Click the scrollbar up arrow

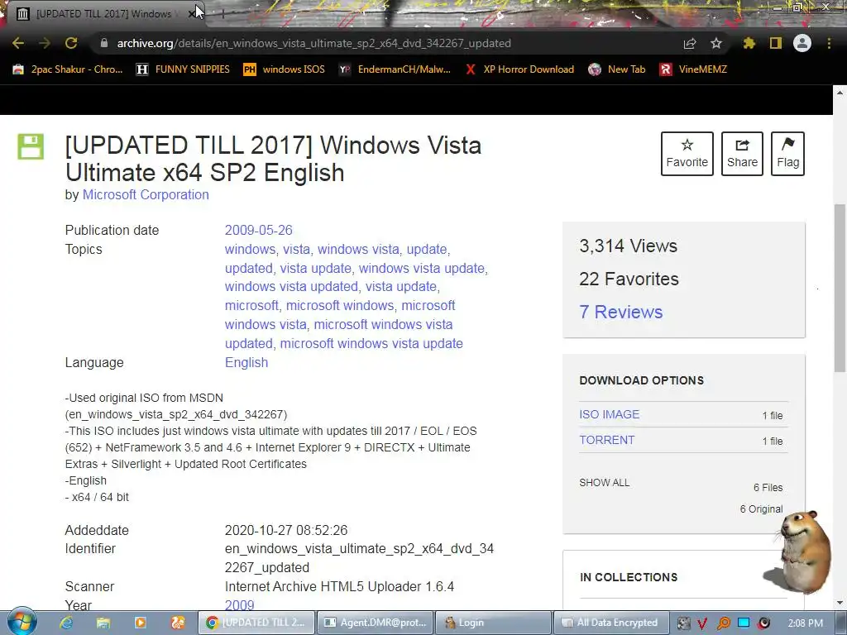tap(840, 93)
